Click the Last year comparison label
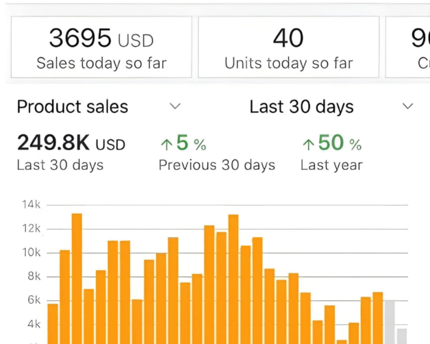This screenshot has height=344, width=430. pyautogui.click(x=331, y=165)
